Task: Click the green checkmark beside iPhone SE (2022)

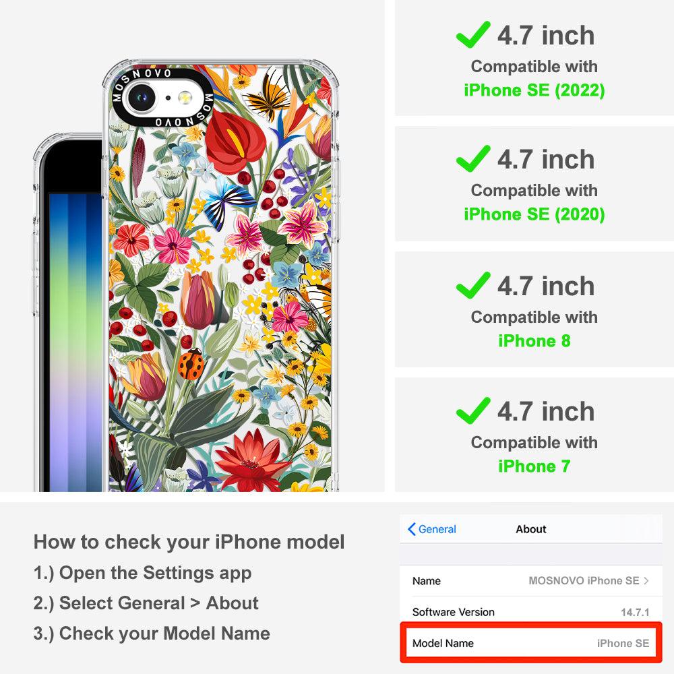Action: click(x=473, y=34)
